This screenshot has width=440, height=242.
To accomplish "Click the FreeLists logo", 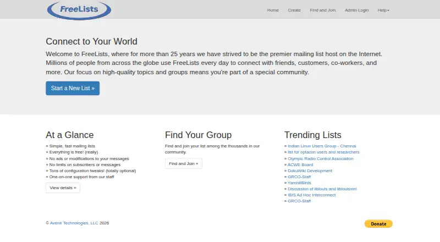I will point(79,10).
